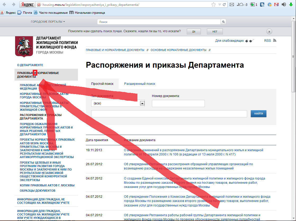Click the bookmark star in the address bar

[214, 4]
